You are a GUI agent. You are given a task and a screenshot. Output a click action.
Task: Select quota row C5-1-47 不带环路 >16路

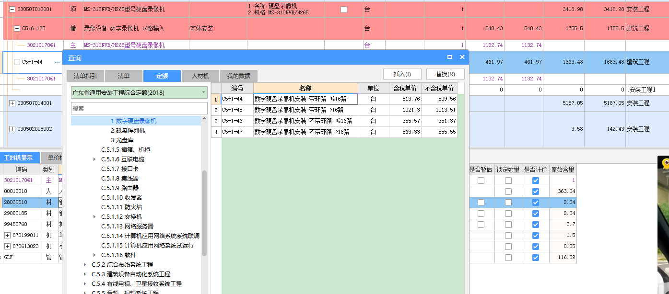tap(334, 132)
